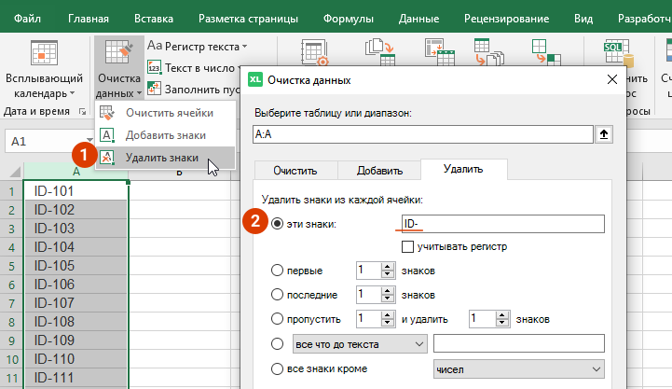Choose Добавить знаки menu entry

[165, 135]
